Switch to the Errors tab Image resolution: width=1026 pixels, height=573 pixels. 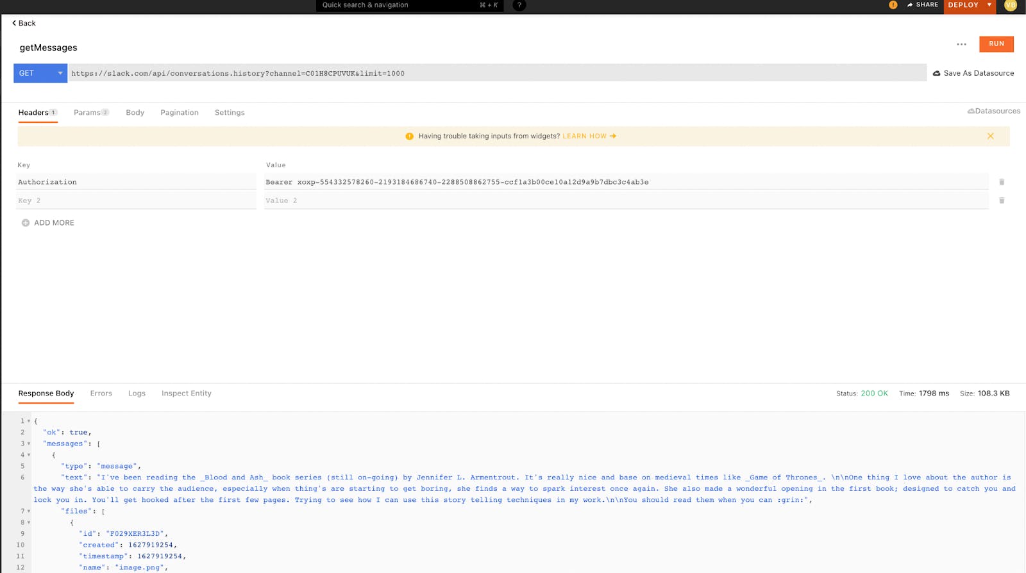101,394
